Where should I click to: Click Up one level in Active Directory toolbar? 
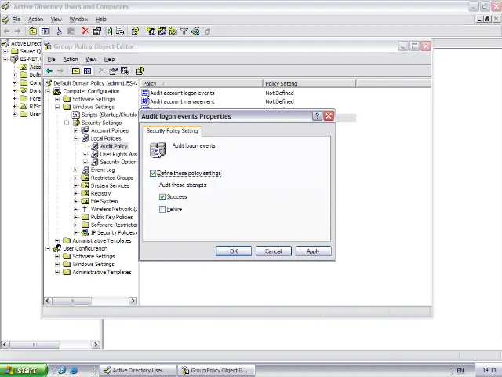pos(33,31)
